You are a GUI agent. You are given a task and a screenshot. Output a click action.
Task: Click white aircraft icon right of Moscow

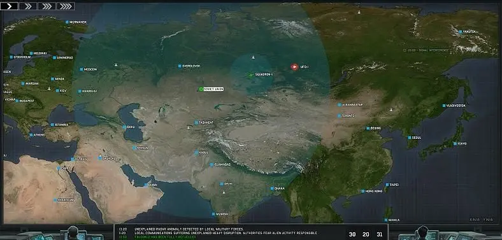point(116,65)
